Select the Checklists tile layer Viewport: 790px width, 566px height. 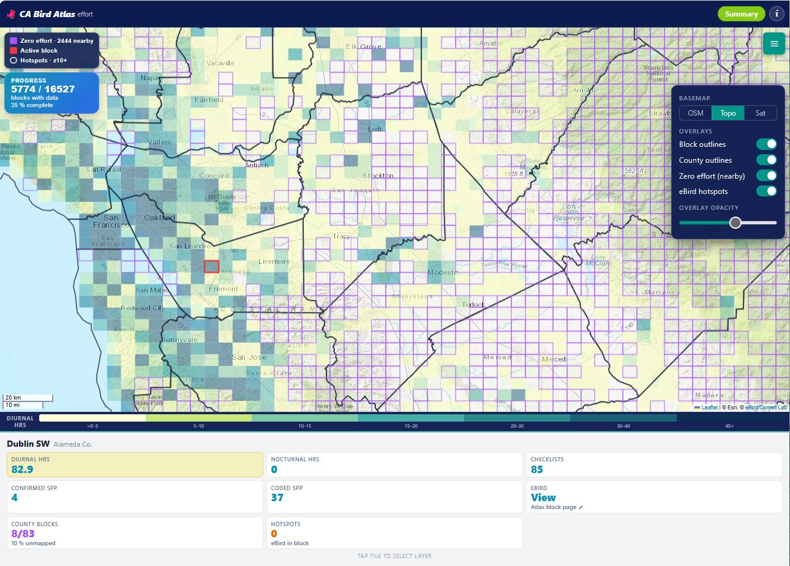654,465
